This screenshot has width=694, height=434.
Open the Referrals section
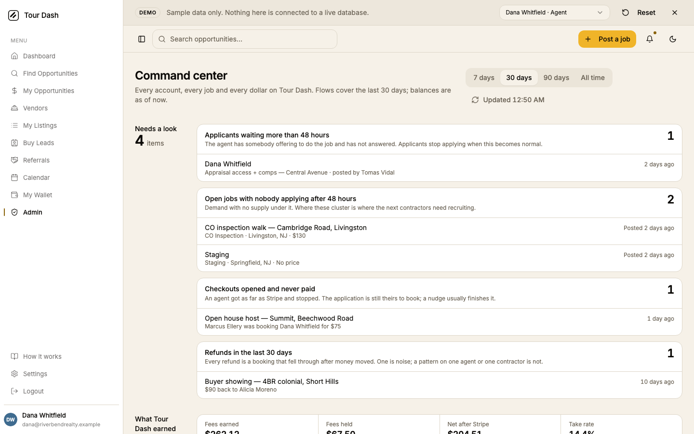click(61, 160)
